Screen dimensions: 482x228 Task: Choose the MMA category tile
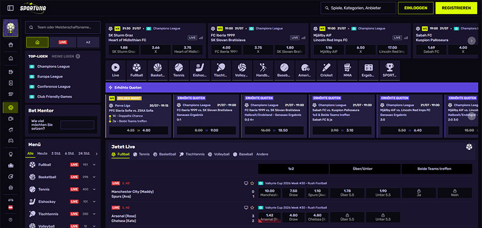point(348,70)
